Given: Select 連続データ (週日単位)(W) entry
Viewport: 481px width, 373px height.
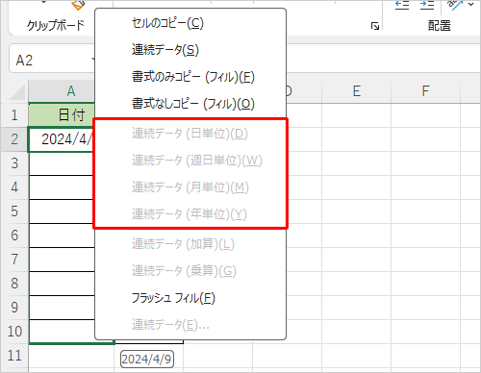Looking at the screenshot, I should pos(190,161).
